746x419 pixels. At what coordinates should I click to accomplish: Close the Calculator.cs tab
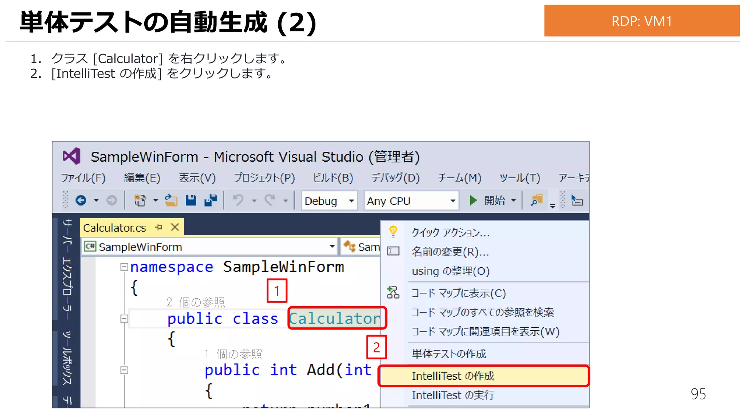(175, 227)
